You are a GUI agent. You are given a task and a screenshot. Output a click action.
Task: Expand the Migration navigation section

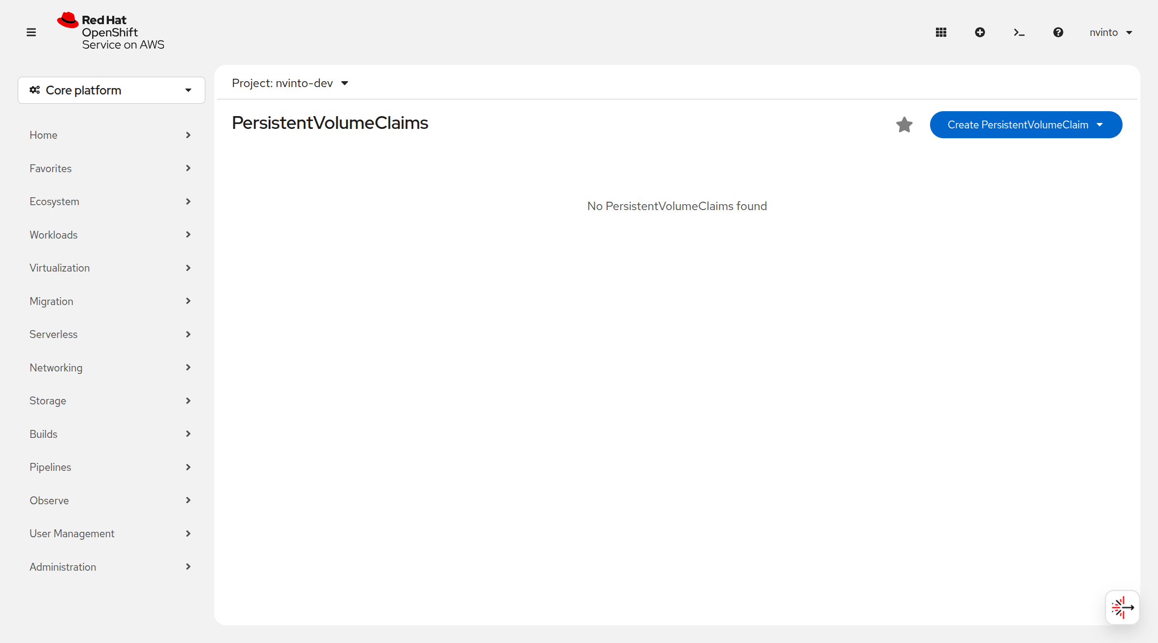[111, 301]
